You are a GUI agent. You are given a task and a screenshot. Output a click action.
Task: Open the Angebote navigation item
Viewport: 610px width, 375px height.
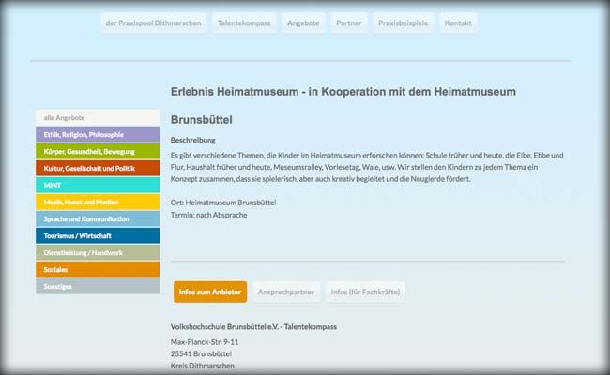pos(303,22)
